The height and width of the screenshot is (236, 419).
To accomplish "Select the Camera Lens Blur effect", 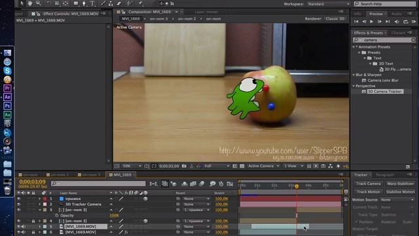I will (x=382, y=80).
